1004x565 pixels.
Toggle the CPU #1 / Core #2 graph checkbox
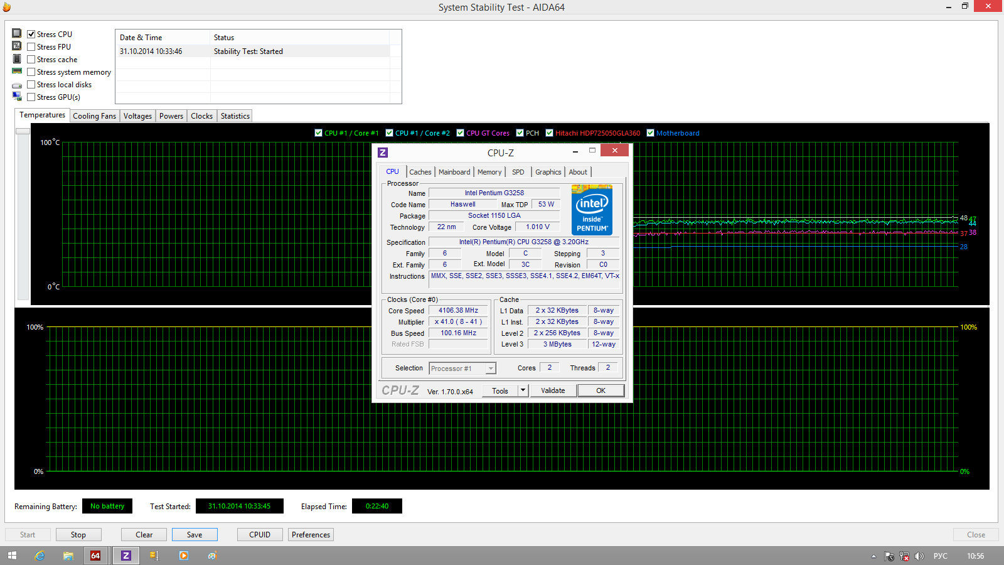point(389,132)
